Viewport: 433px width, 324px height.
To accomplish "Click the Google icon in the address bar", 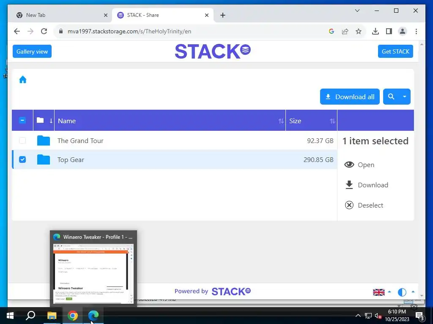I will tap(332, 31).
